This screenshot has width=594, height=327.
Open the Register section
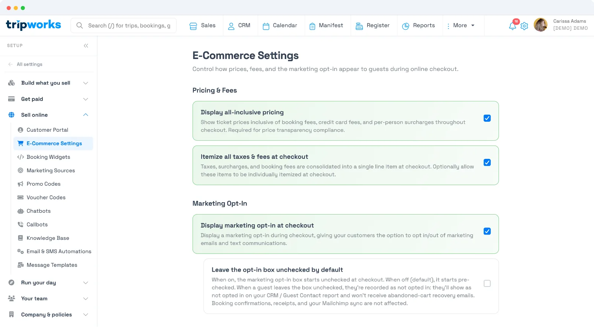[x=373, y=26]
